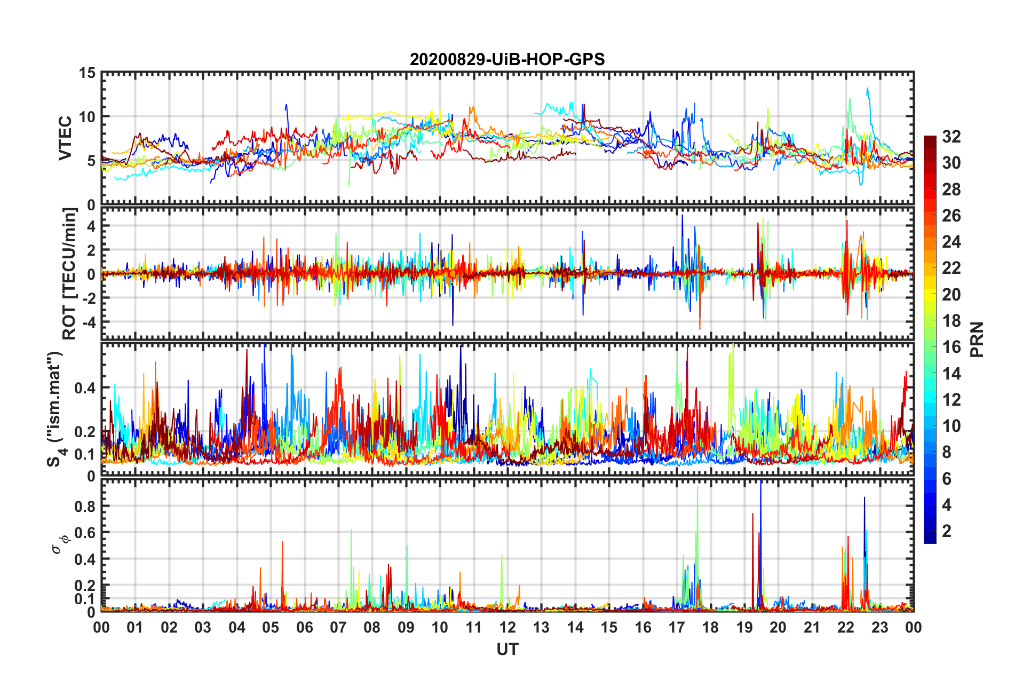
Task: Click VTEC axis tick label 5
Action: click(x=92, y=161)
